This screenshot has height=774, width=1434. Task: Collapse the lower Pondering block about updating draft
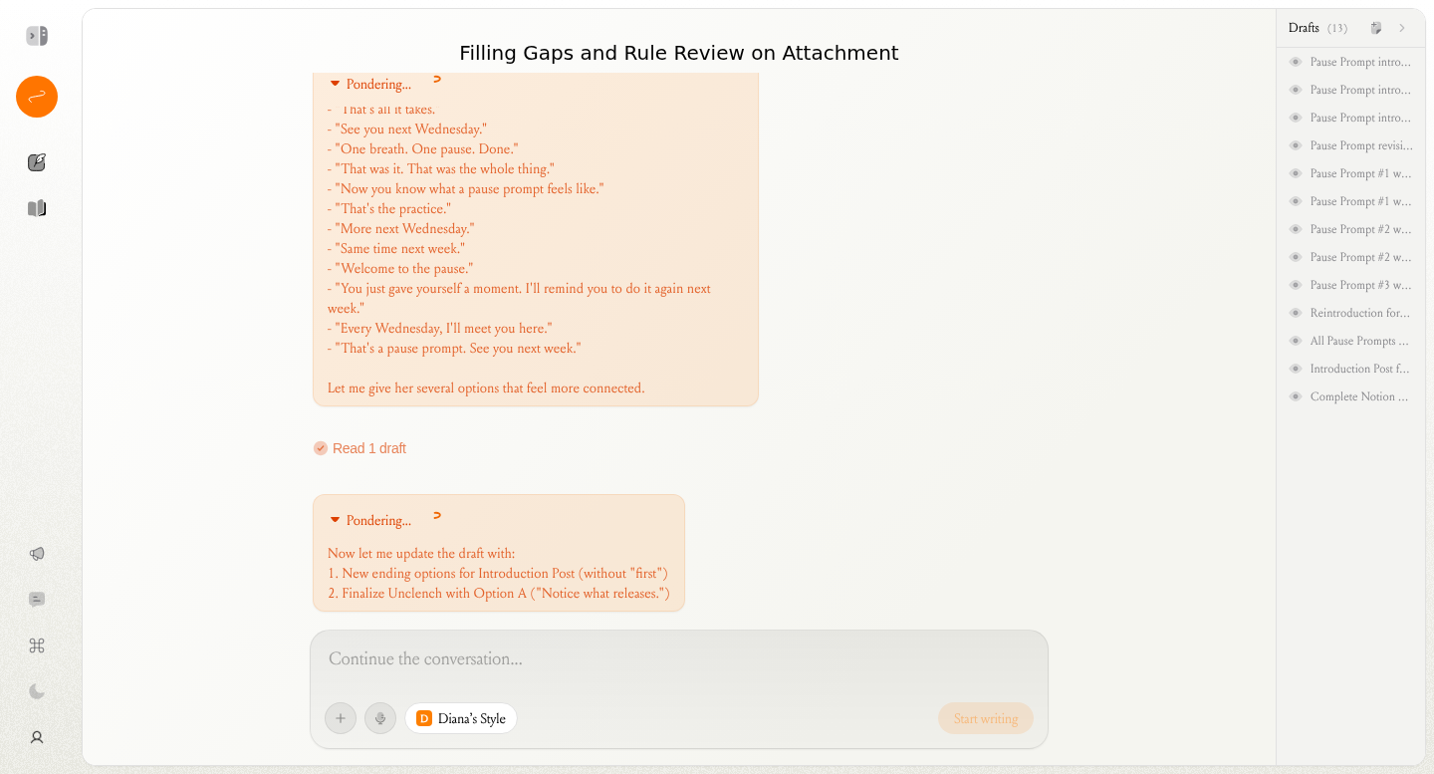[336, 520]
